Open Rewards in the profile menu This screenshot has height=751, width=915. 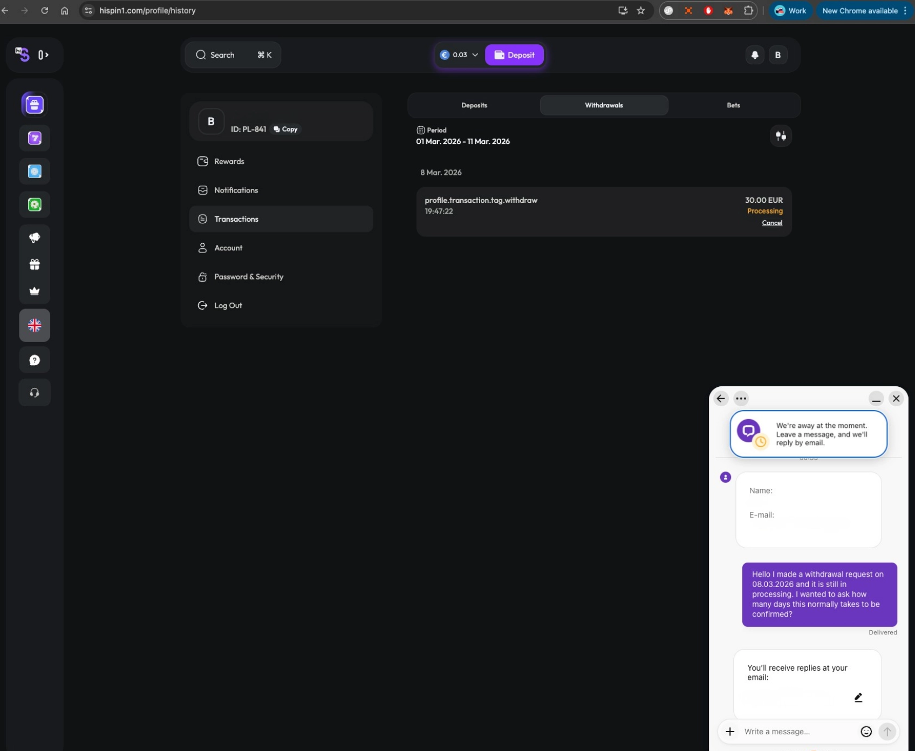tap(281, 161)
